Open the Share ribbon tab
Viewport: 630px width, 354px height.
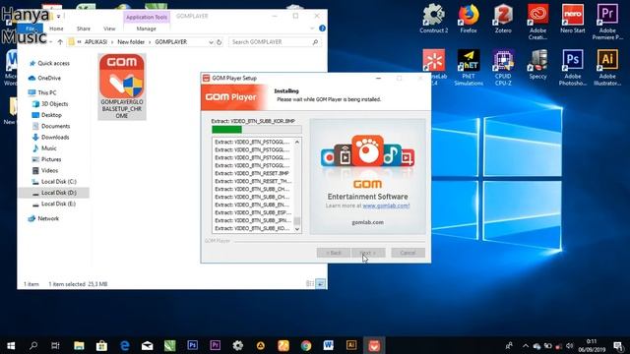[x=83, y=29]
